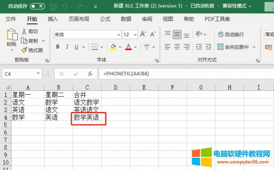The image size is (274, 170).
Task: Switch to the 插入 tab
Action: coord(53,19)
